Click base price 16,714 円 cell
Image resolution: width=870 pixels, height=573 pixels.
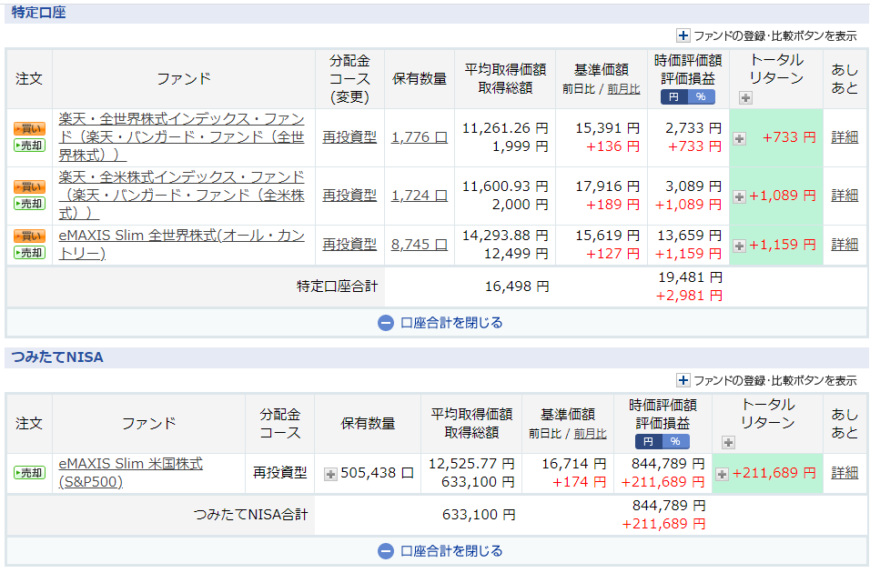(573, 464)
